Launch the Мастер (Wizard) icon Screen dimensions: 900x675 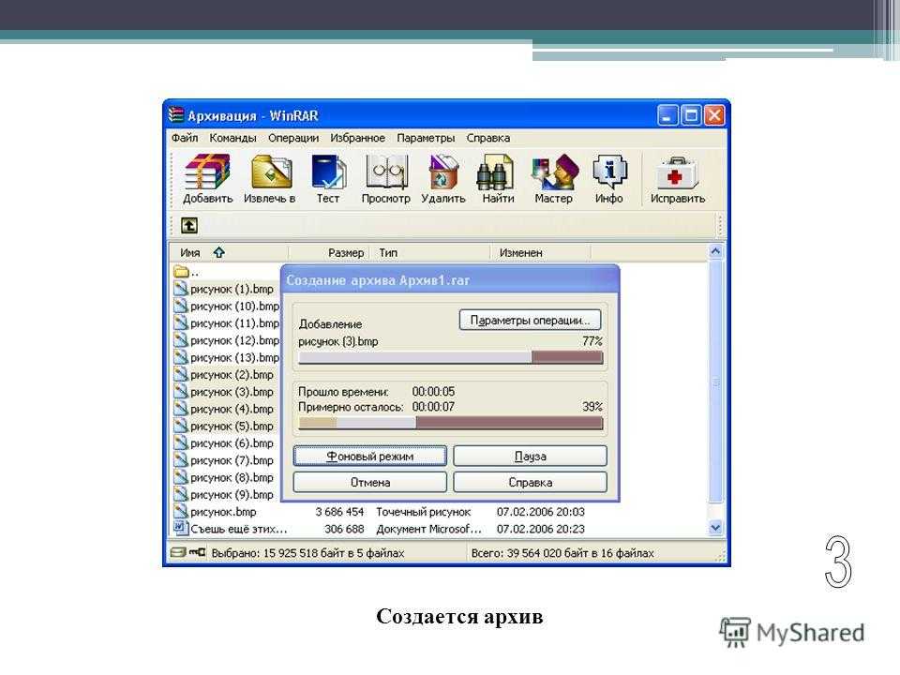tap(553, 179)
